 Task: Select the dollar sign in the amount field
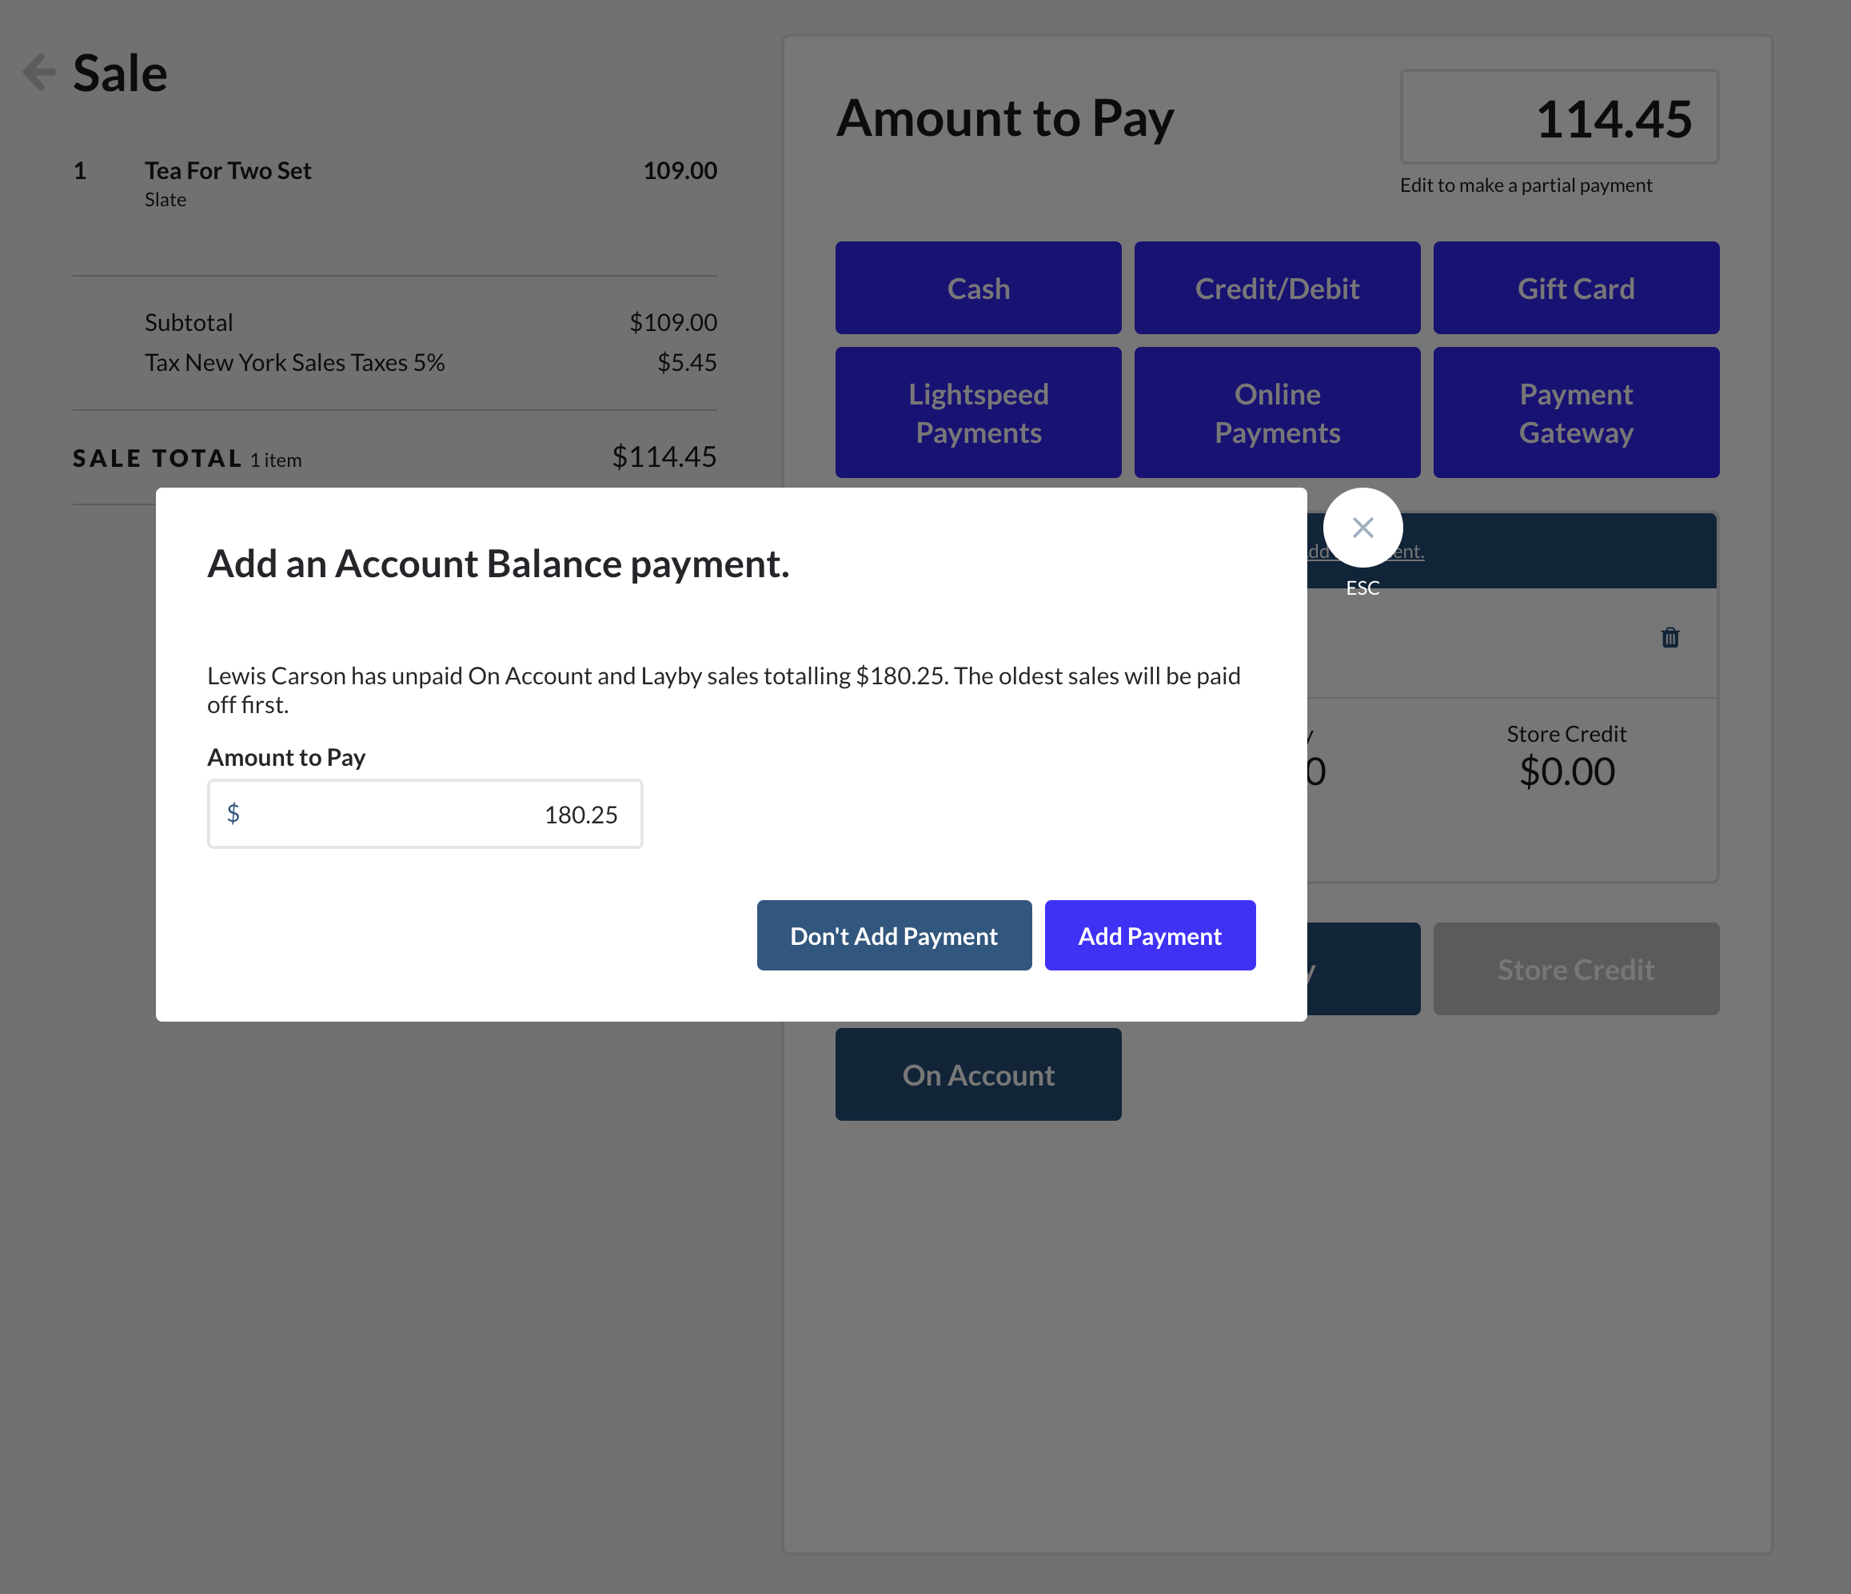(235, 814)
